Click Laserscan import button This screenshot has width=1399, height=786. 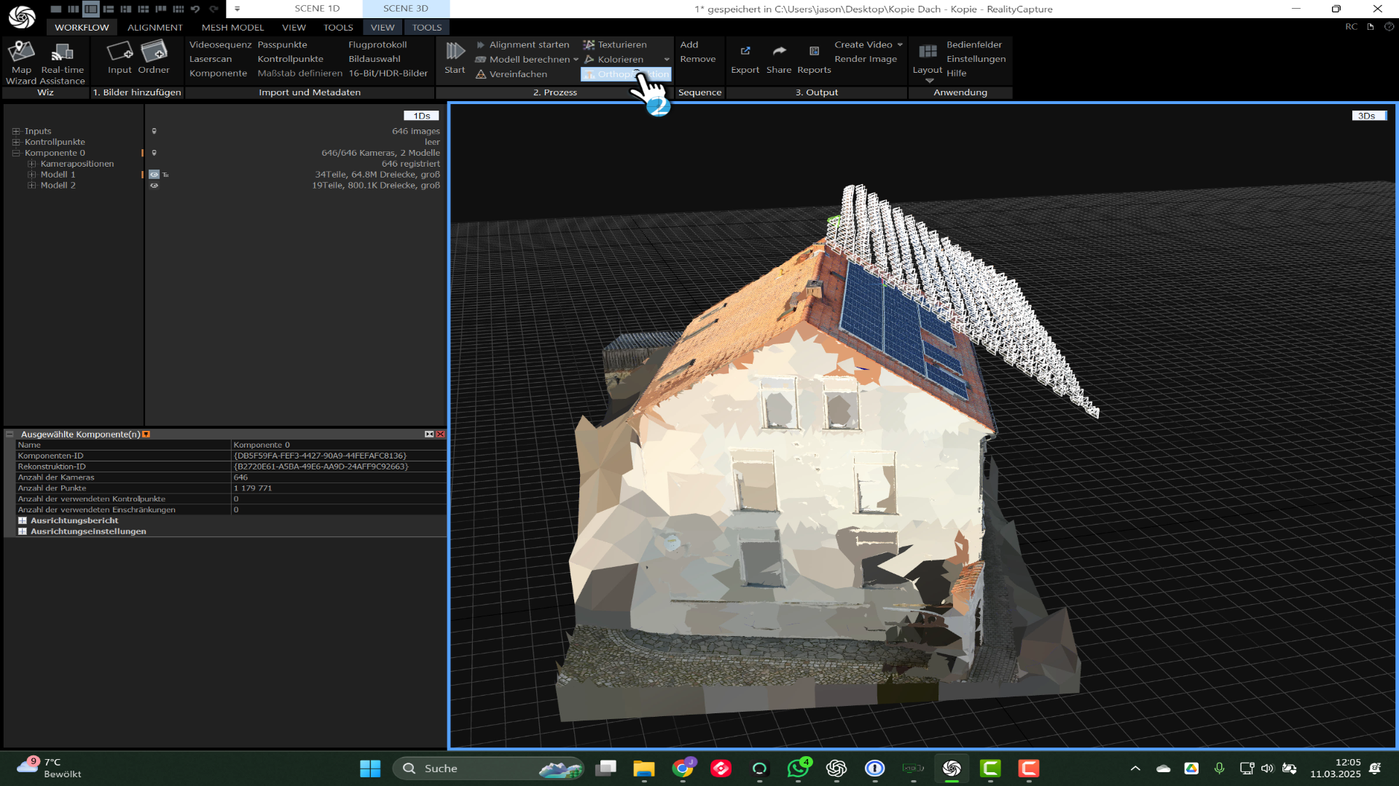211,59
